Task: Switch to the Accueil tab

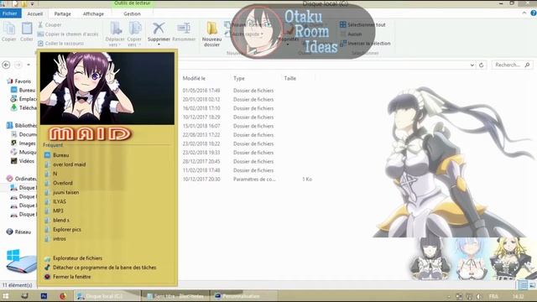Action: point(34,13)
